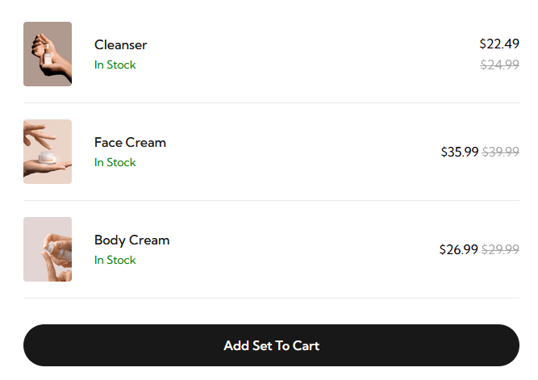This screenshot has width=538, height=380.
Task: Click the Body Cream product name
Action: 131,240
